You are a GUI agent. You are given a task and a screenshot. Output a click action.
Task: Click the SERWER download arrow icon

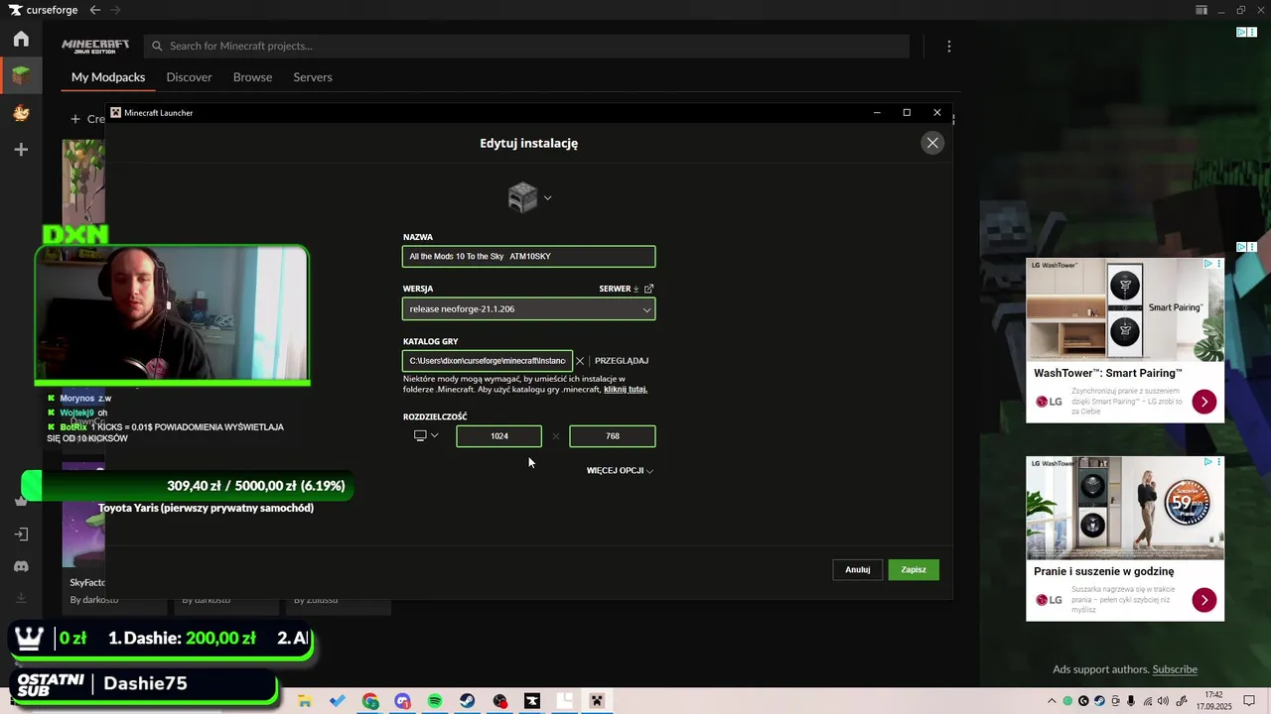(636, 289)
